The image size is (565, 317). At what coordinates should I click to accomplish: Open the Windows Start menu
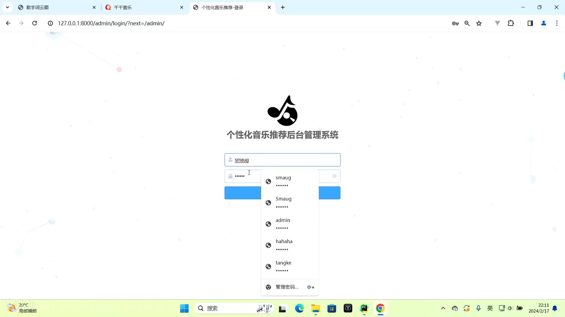point(184,308)
